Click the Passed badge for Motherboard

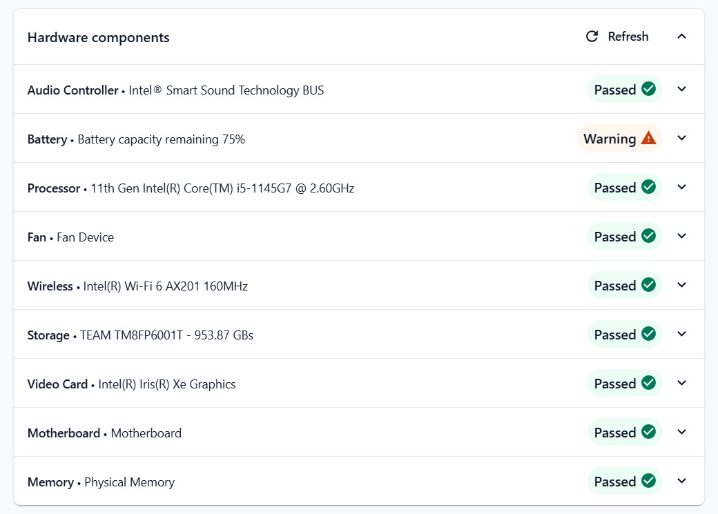tap(625, 432)
